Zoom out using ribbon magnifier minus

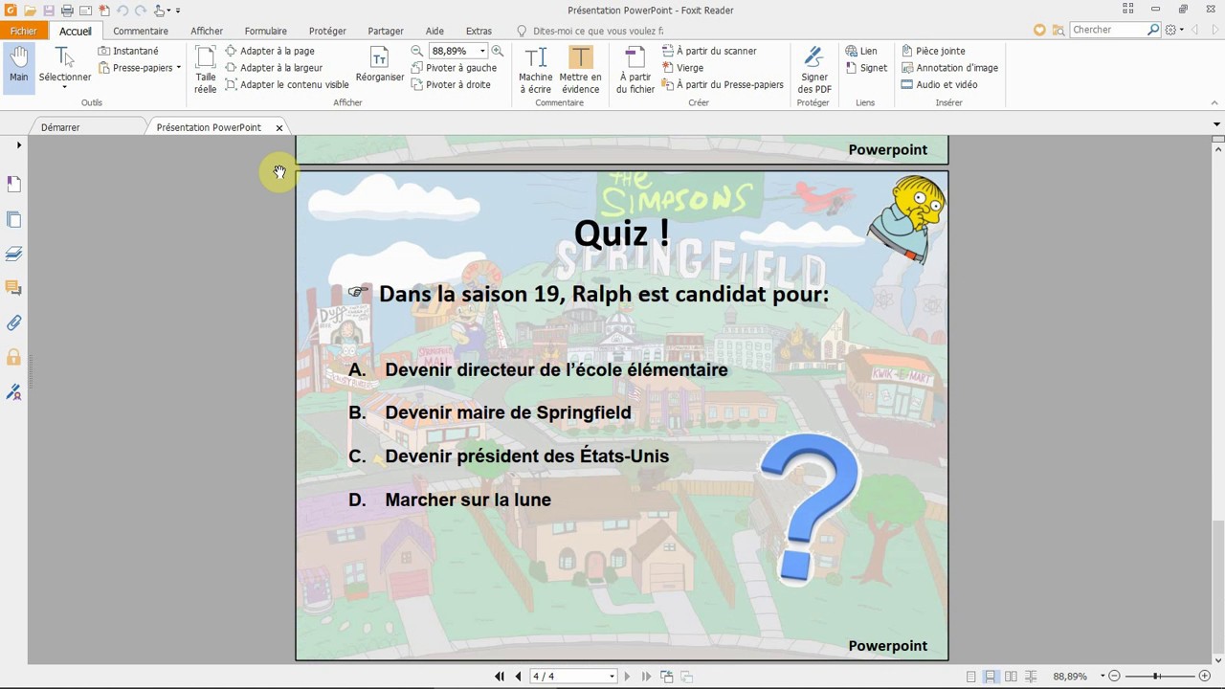(416, 51)
